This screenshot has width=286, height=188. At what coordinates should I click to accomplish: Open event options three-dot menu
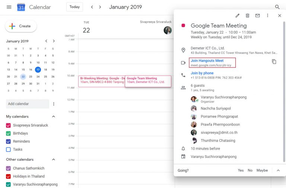click(267, 16)
